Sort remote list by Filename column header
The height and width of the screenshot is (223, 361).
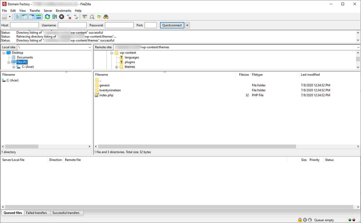click(165, 75)
